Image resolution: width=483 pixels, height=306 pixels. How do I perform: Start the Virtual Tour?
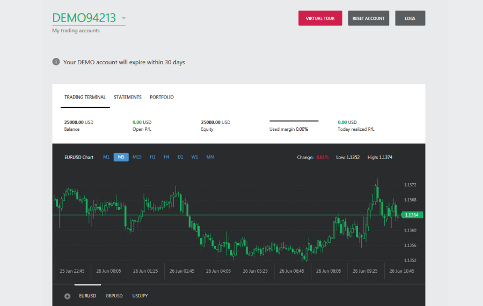click(320, 18)
